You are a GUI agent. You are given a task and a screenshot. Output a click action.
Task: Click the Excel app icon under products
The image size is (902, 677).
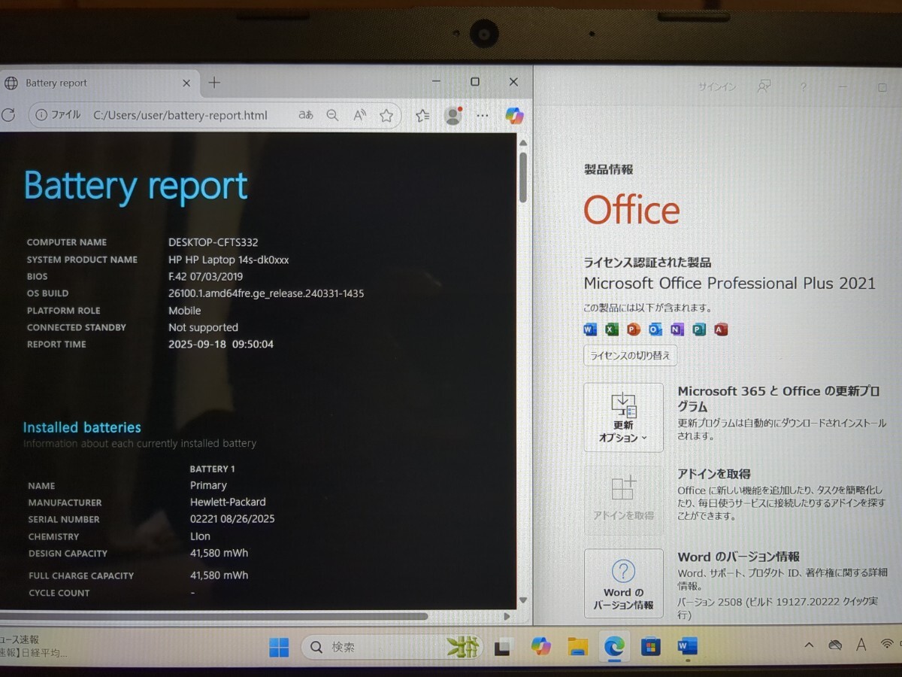coord(612,329)
